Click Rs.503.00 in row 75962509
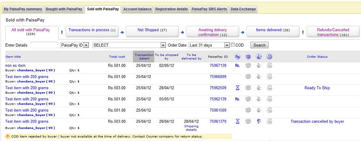The width and height of the screenshot is (361, 141). pos(117,88)
